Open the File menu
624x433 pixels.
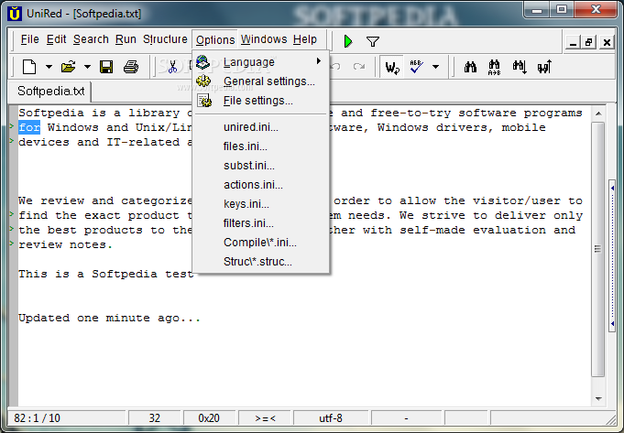30,39
